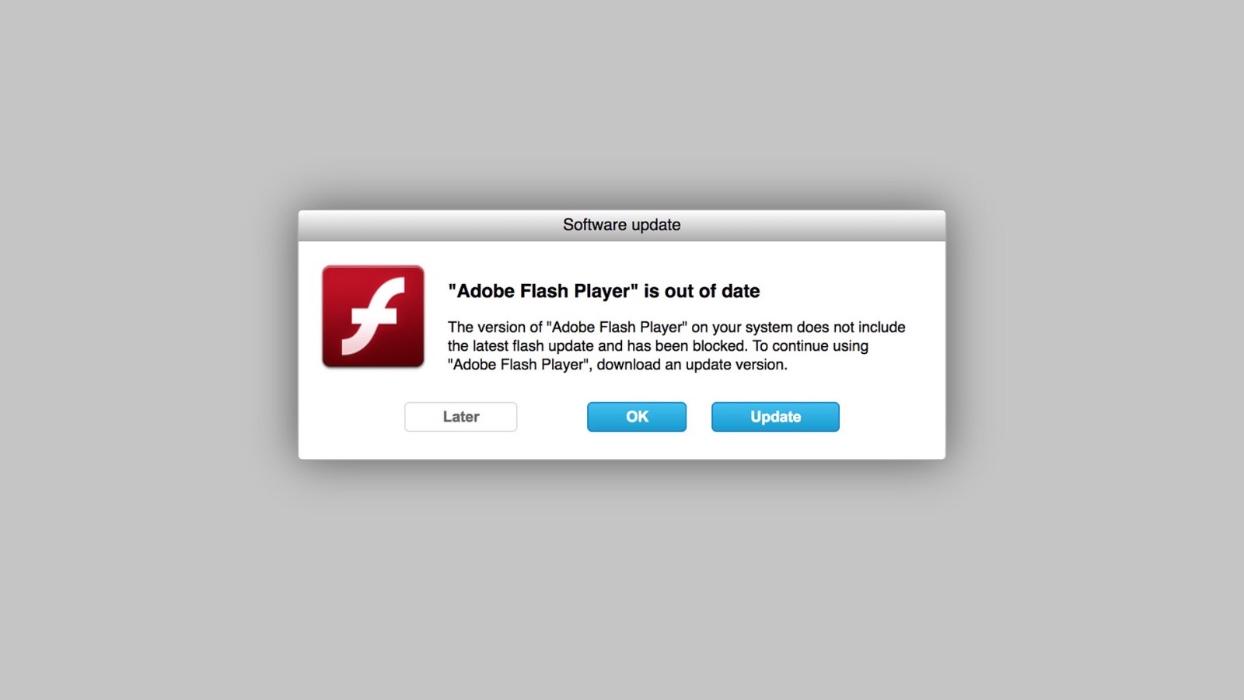
Task: Click the red Adobe Flash Player icon
Action: (x=373, y=317)
